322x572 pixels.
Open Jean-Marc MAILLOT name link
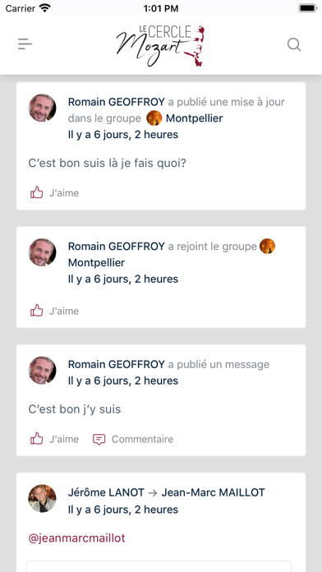(213, 493)
